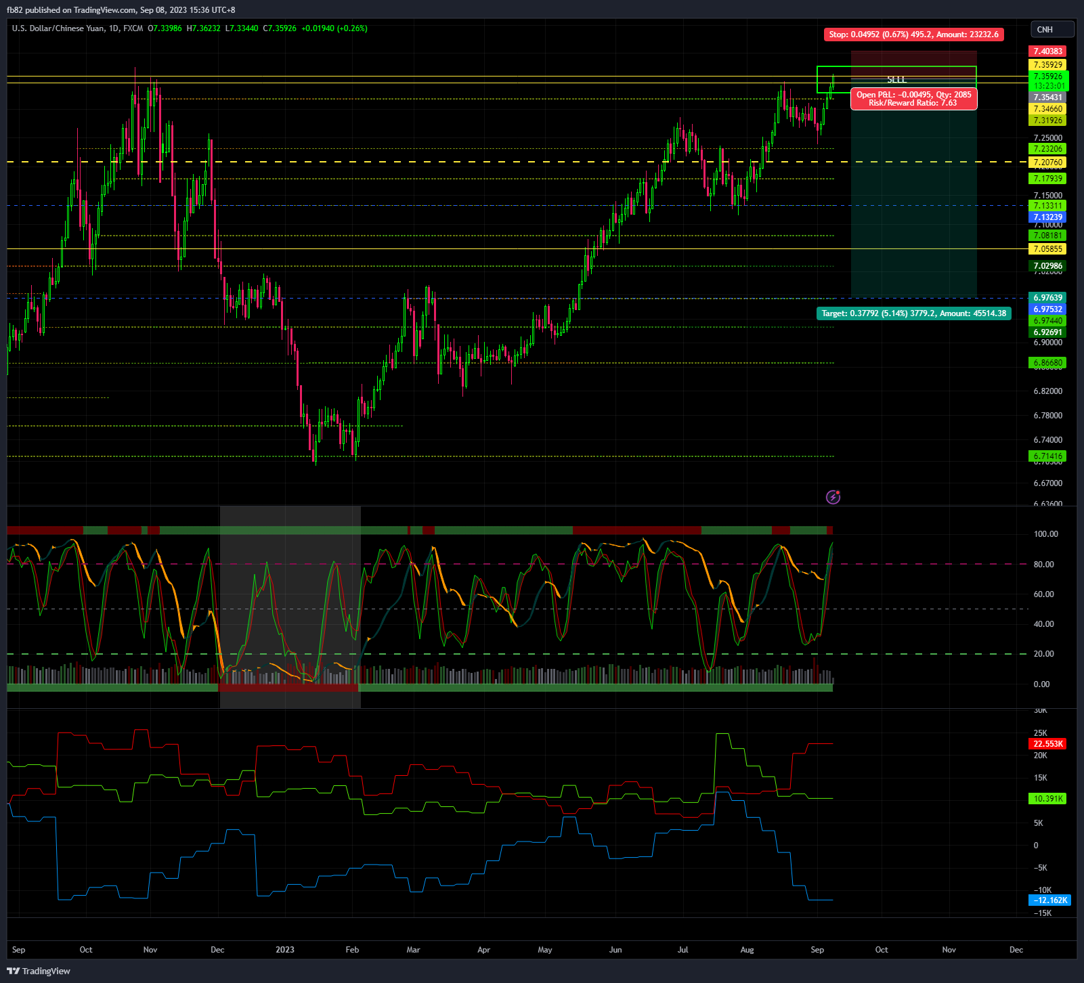Select the 7.31926 price label

pyautogui.click(x=1048, y=121)
